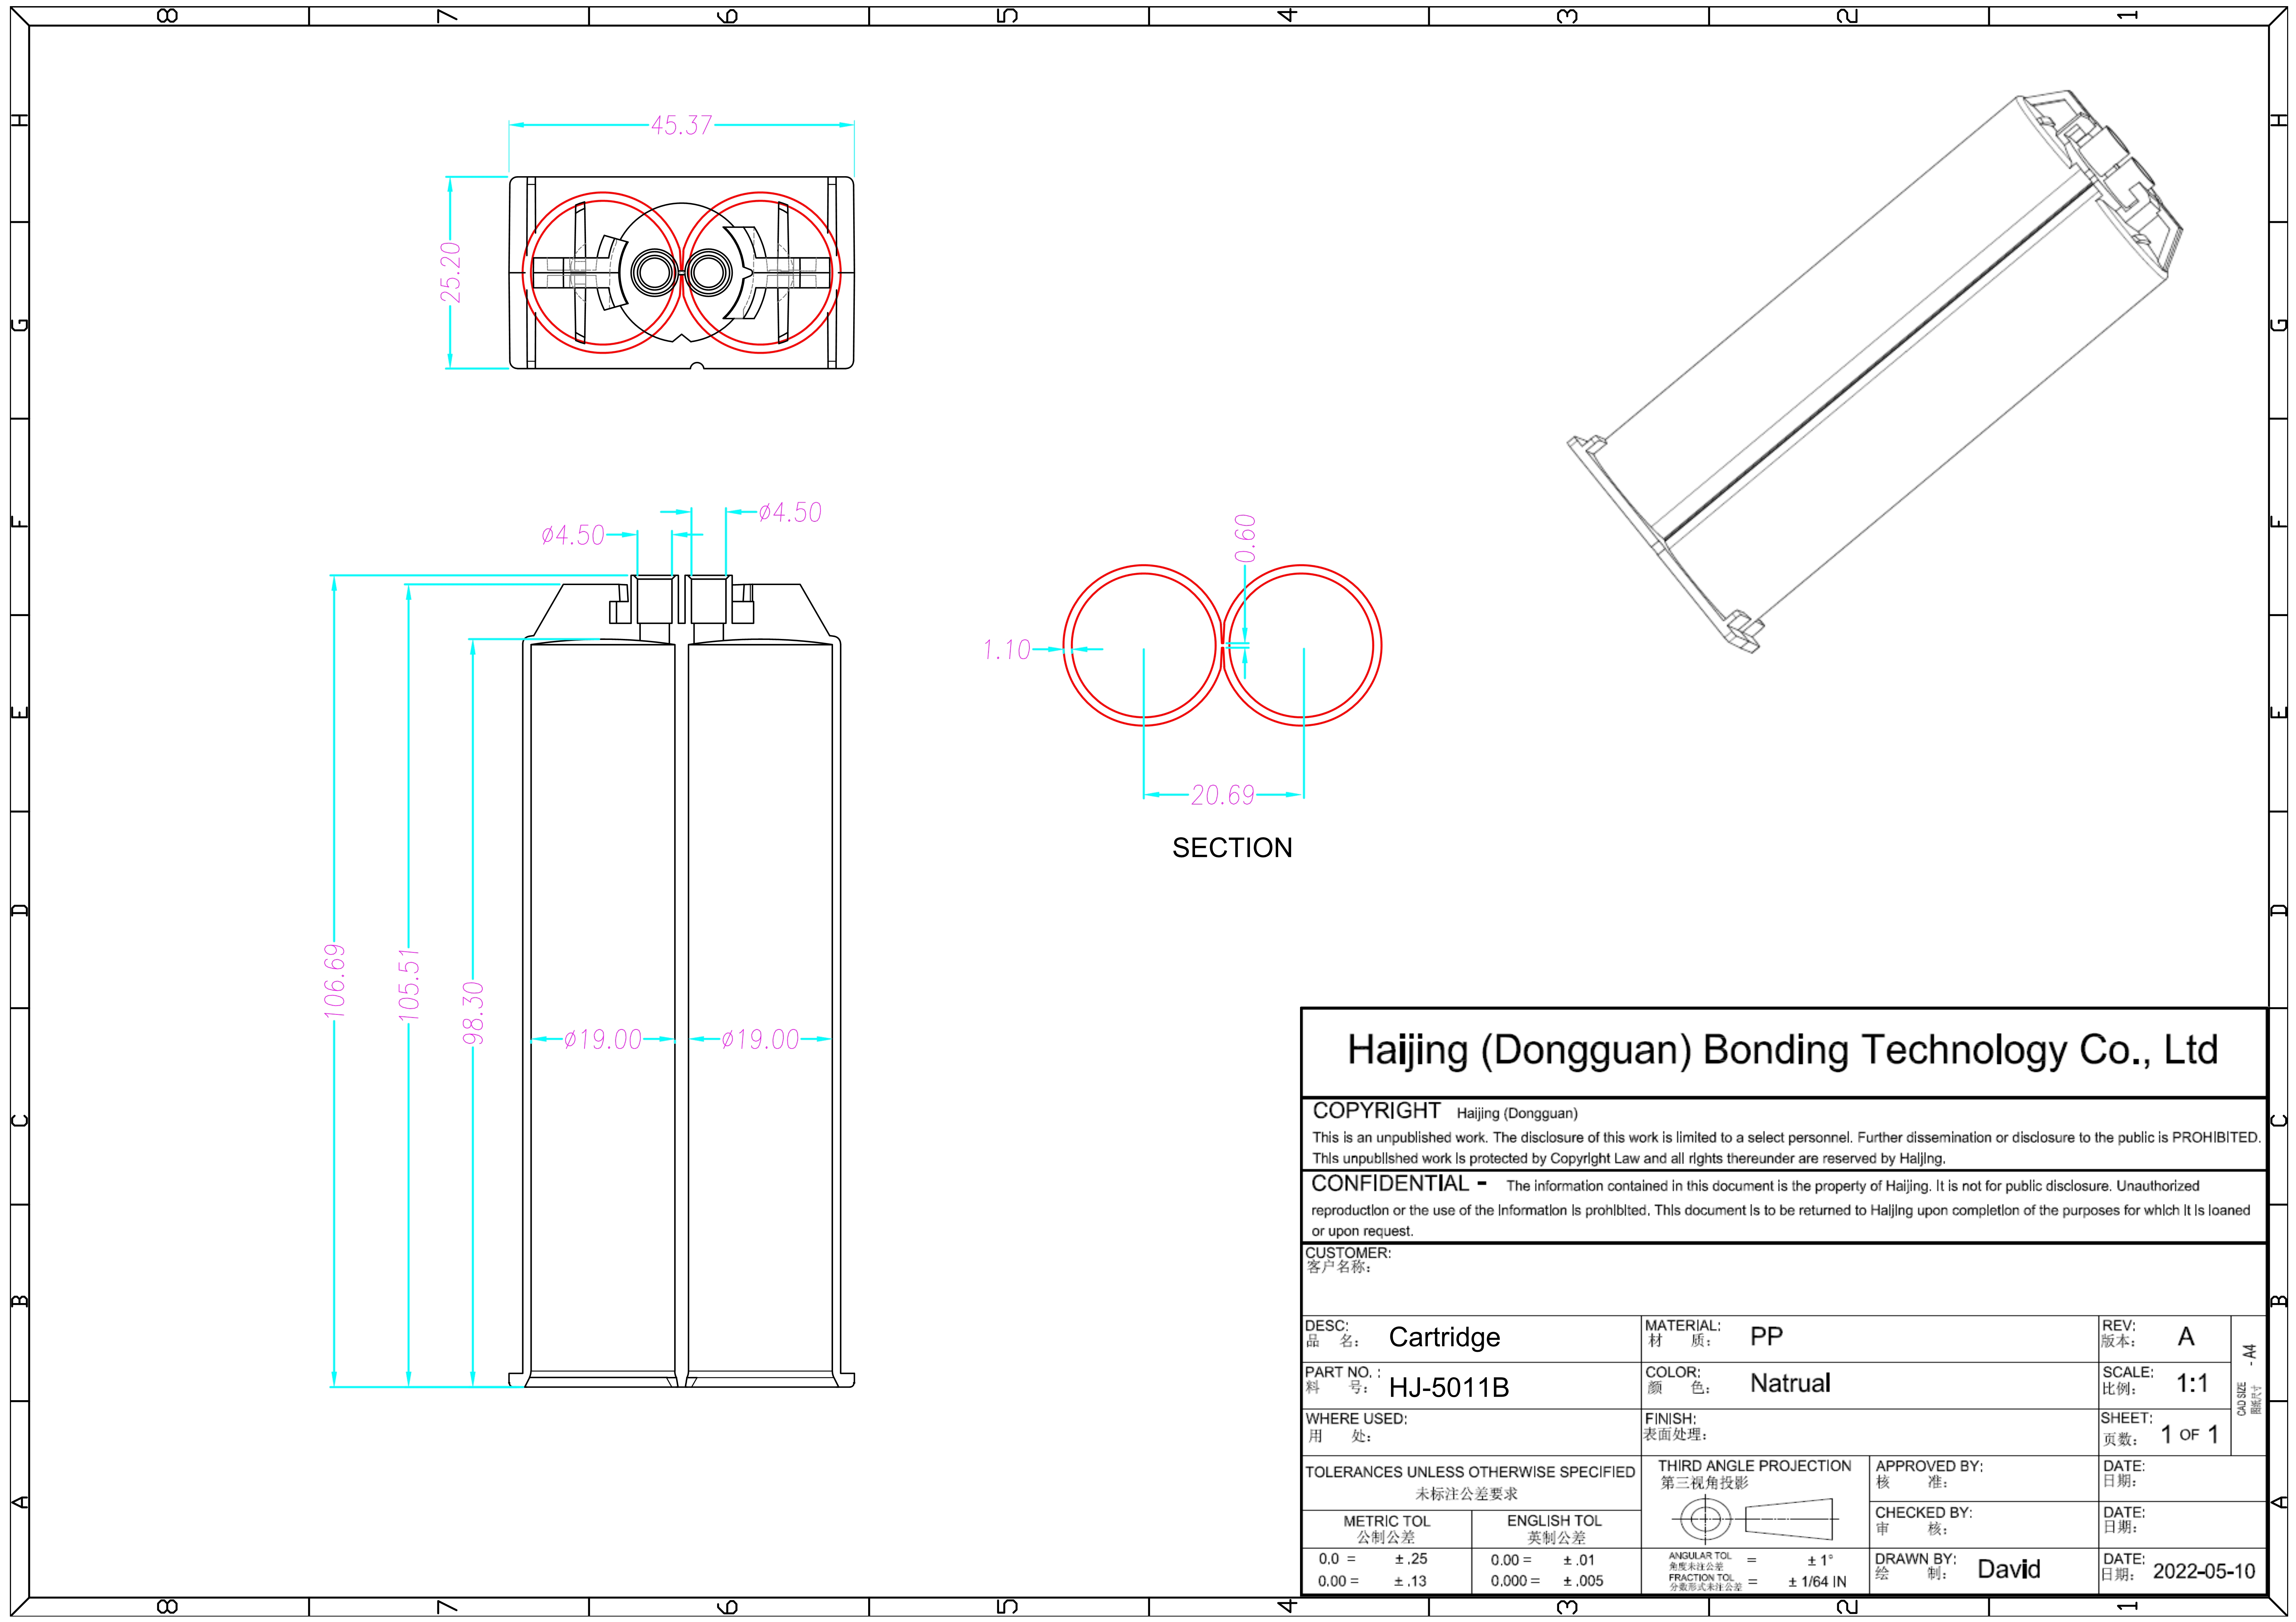Select the Natrual color field value
Screen dimensions: 2296x1622
(1790, 1383)
